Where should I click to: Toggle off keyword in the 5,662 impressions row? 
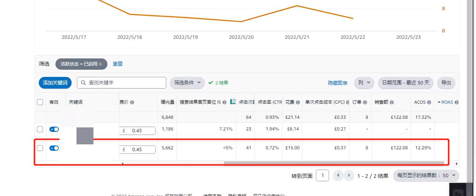[x=54, y=148]
